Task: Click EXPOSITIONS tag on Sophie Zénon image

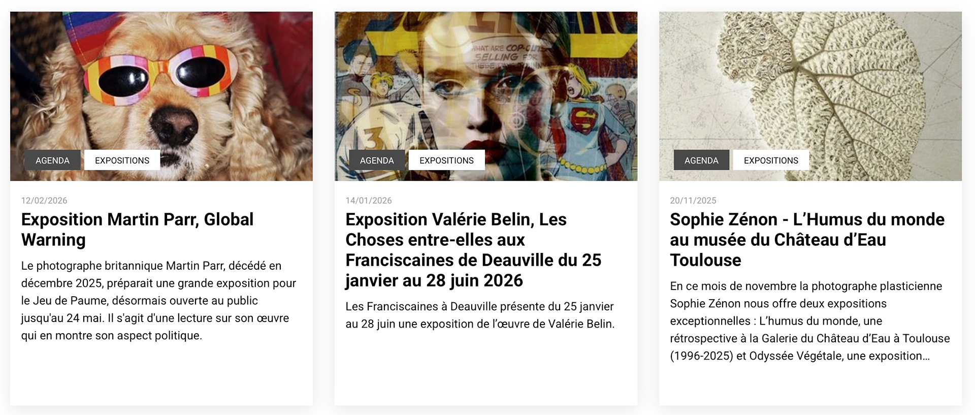Action: [771, 161]
